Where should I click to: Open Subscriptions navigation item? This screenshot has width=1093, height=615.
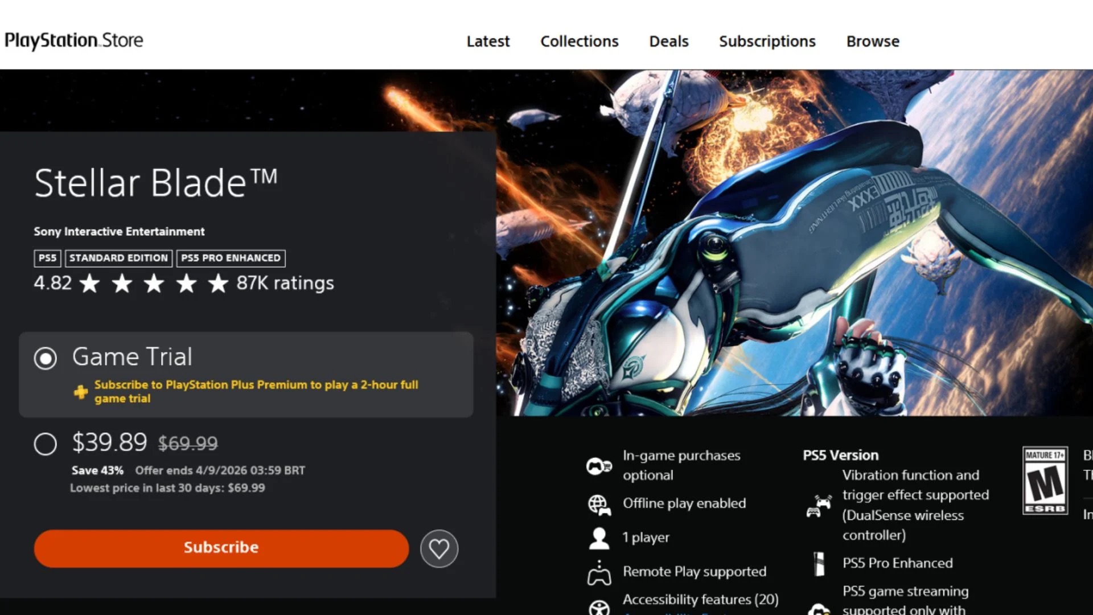(x=767, y=42)
